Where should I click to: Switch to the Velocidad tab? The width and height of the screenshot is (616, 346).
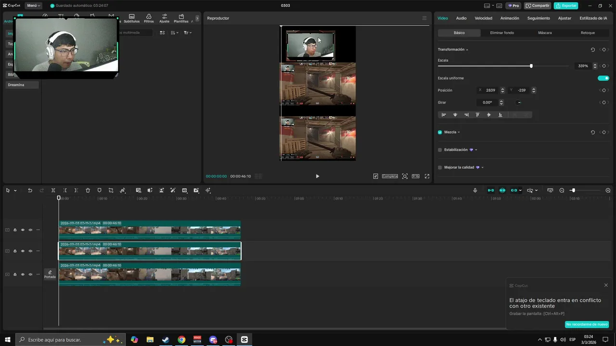click(x=483, y=18)
